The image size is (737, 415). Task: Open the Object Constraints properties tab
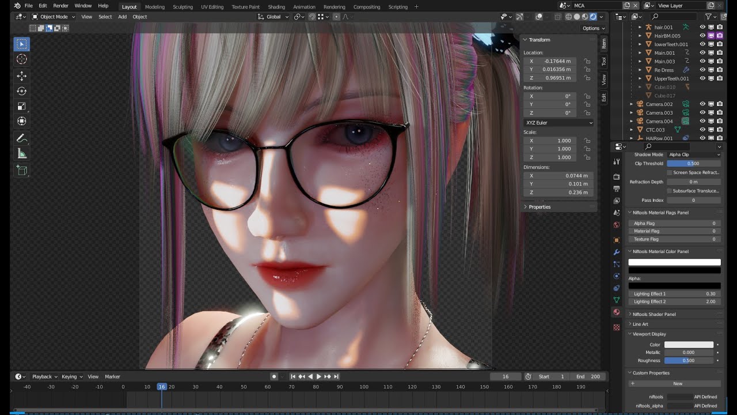click(x=617, y=288)
